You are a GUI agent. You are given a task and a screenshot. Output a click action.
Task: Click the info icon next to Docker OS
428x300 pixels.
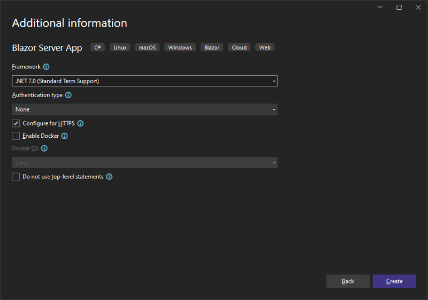(x=44, y=148)
